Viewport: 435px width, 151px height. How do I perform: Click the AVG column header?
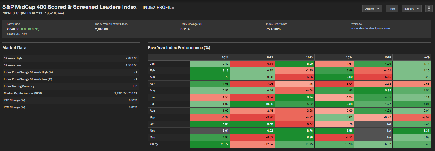point(412,57)
